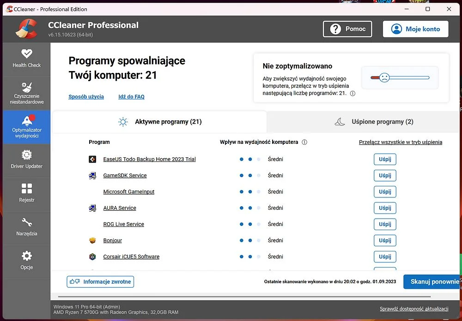Click the version text v6.15.10623 (64-bit)
The height and width of the screenshot is (321, 462).
(x=70, y=35)
